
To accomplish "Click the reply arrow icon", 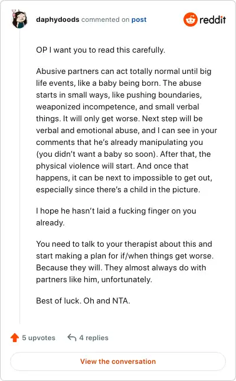I will (72, 337).
